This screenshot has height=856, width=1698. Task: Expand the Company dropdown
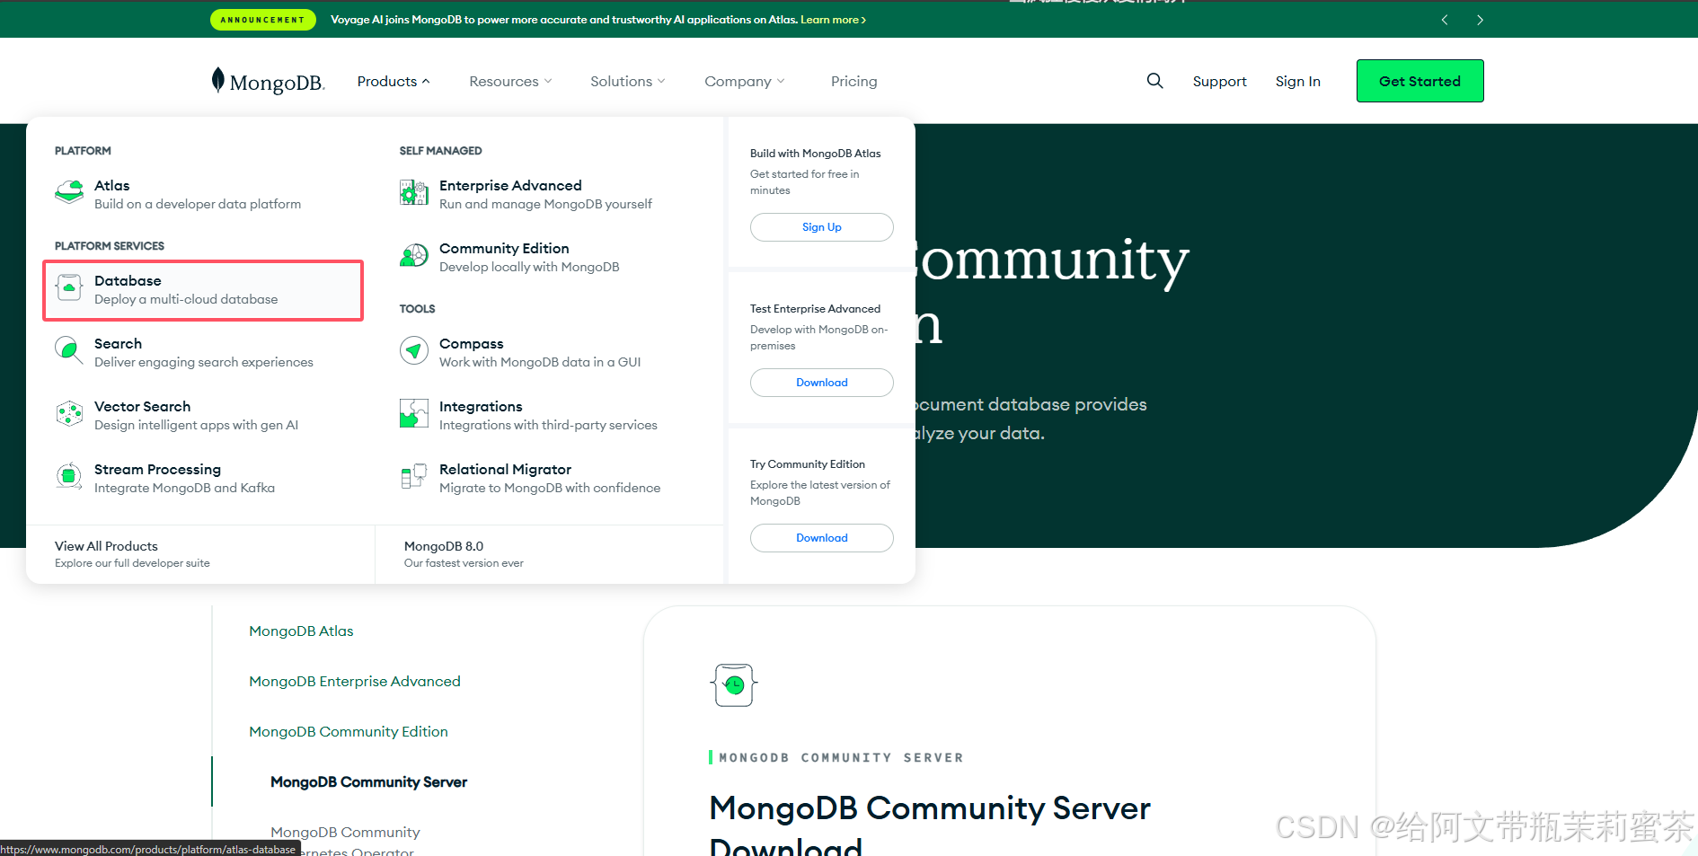(x=744, y=81)
